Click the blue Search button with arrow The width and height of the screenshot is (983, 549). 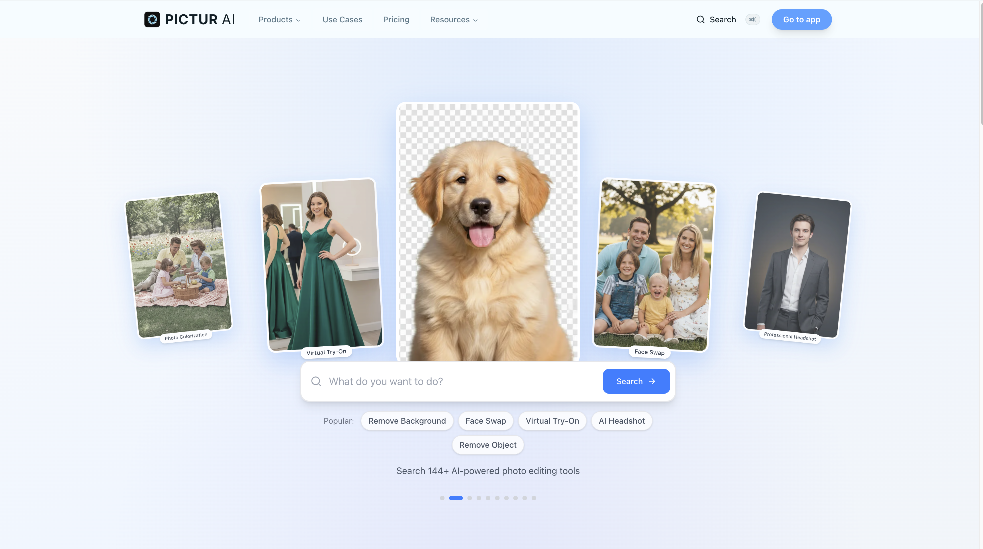pos(636,381)
